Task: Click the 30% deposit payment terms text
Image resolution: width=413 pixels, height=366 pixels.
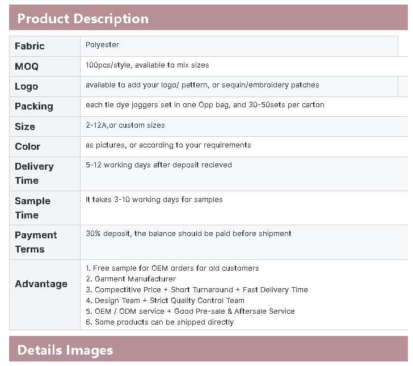Action: (188, 234)
